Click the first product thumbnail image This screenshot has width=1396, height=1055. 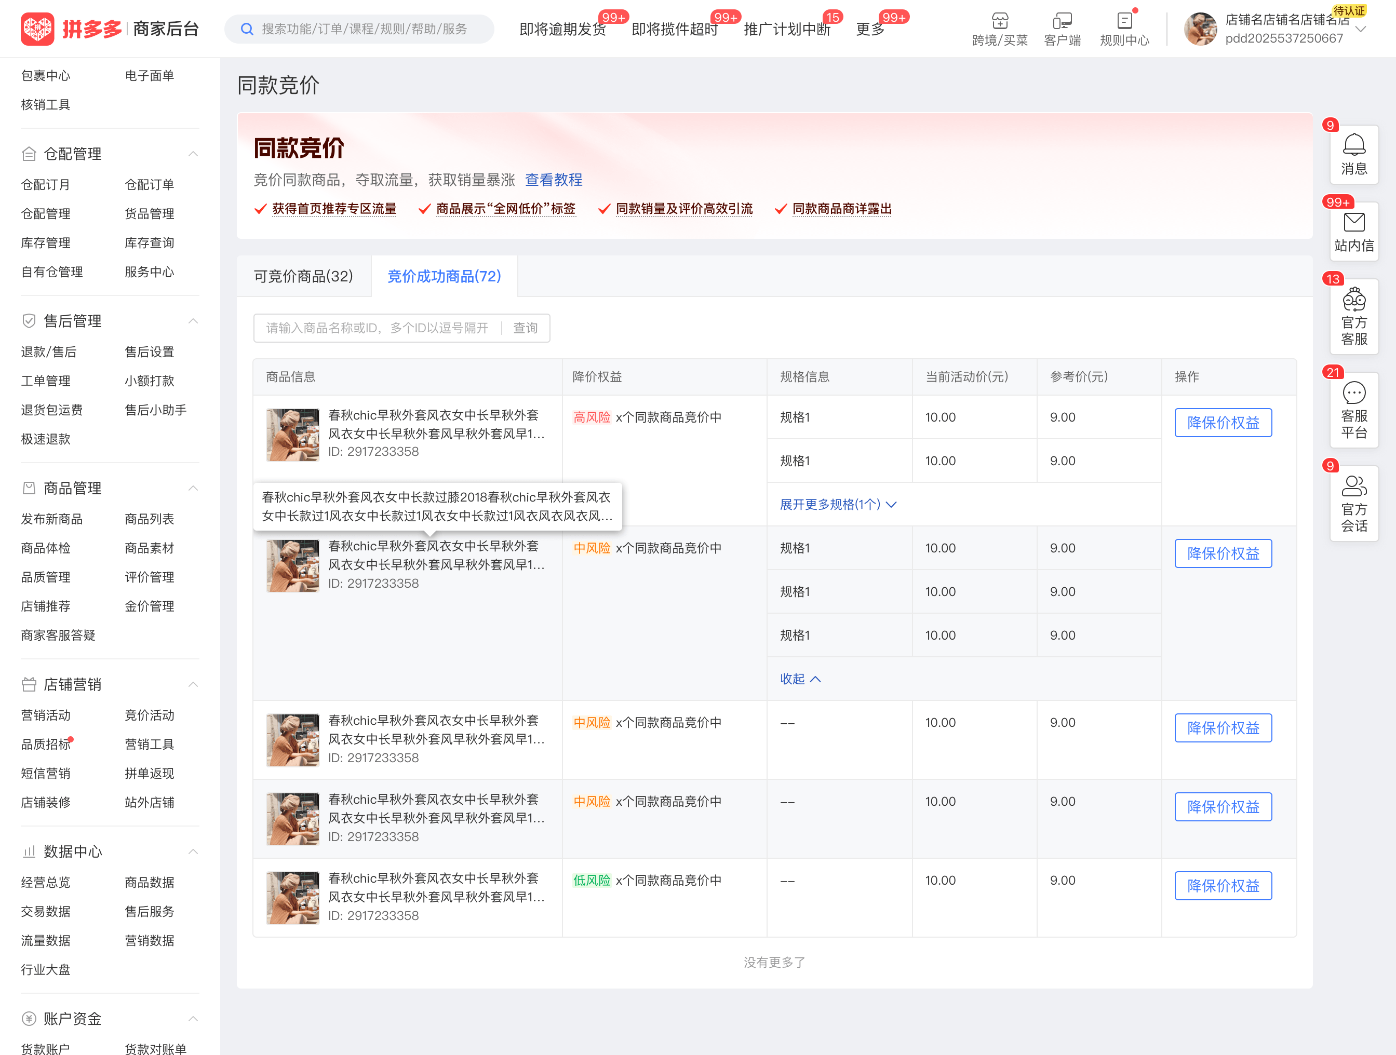(292, 435)
